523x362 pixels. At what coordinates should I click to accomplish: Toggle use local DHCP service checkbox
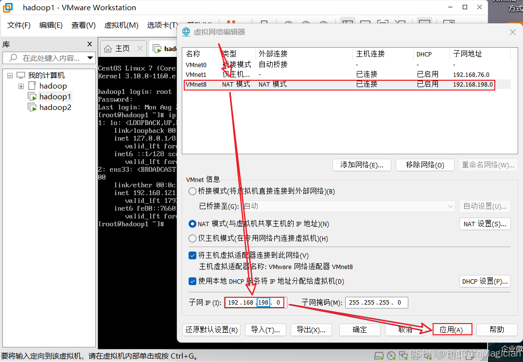click(192, 281)
